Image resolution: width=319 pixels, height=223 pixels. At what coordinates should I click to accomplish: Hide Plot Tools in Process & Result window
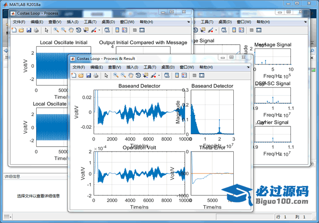click(x=194, y=75)
